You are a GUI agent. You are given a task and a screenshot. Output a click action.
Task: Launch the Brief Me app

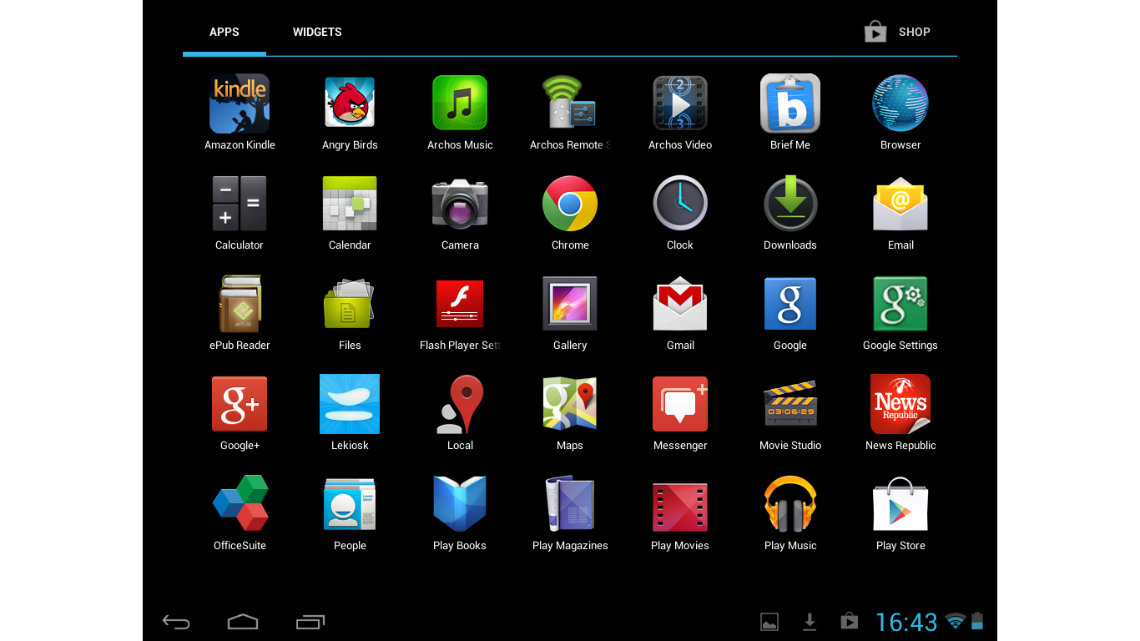point(790,103)
